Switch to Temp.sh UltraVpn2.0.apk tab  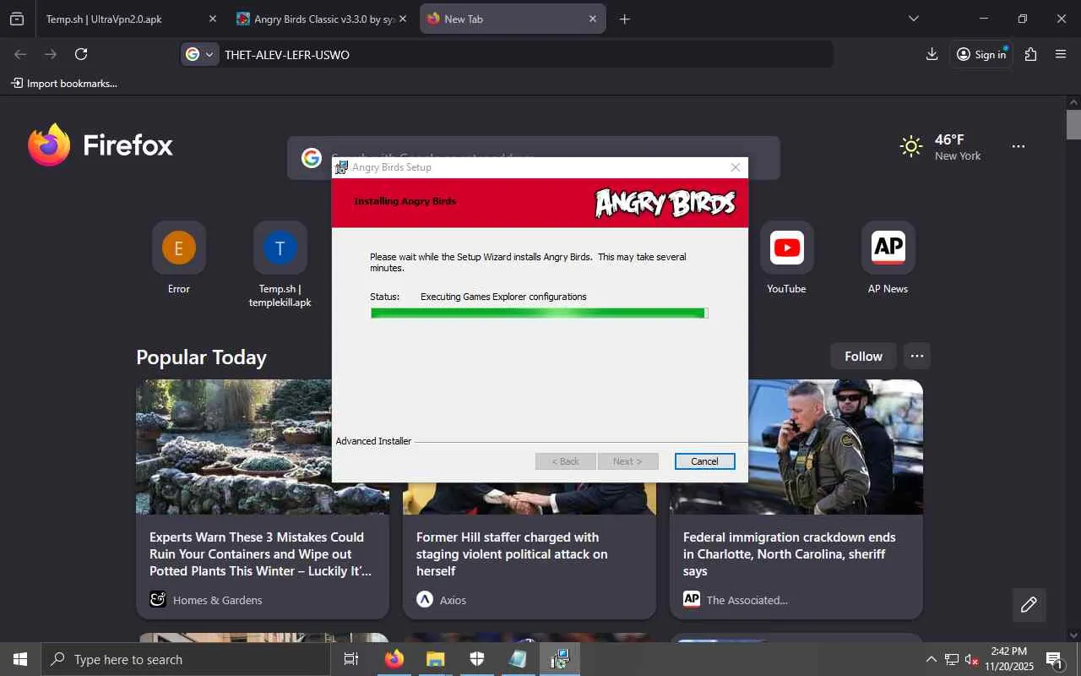(118, 19)
